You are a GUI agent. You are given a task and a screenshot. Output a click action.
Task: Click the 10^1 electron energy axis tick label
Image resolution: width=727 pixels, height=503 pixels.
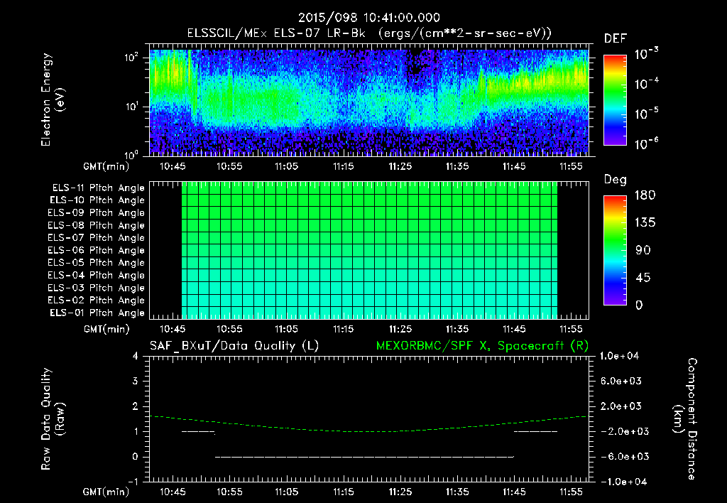point(131,107)
